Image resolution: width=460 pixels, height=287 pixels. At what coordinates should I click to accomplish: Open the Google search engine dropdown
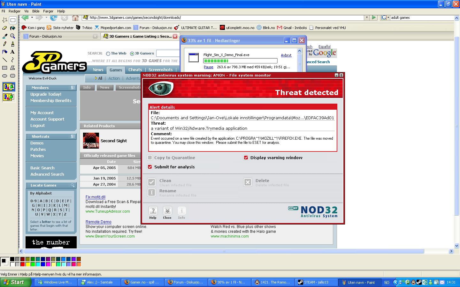click(386, 18)
